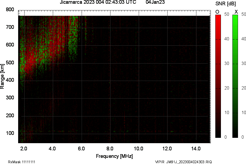
Task: Click the '04Jan23' date text
Action: click(155, 2)
